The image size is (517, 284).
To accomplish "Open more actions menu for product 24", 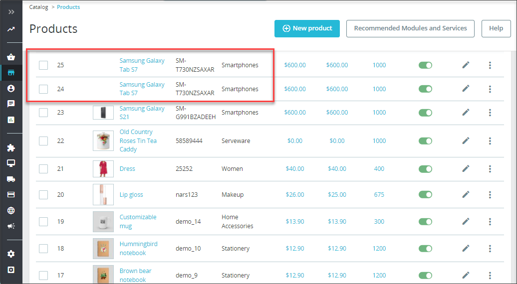I will tap(490, 89).
